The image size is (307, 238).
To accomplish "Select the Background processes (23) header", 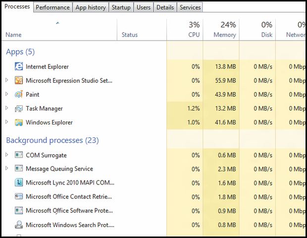I will [x=52, y=140].
